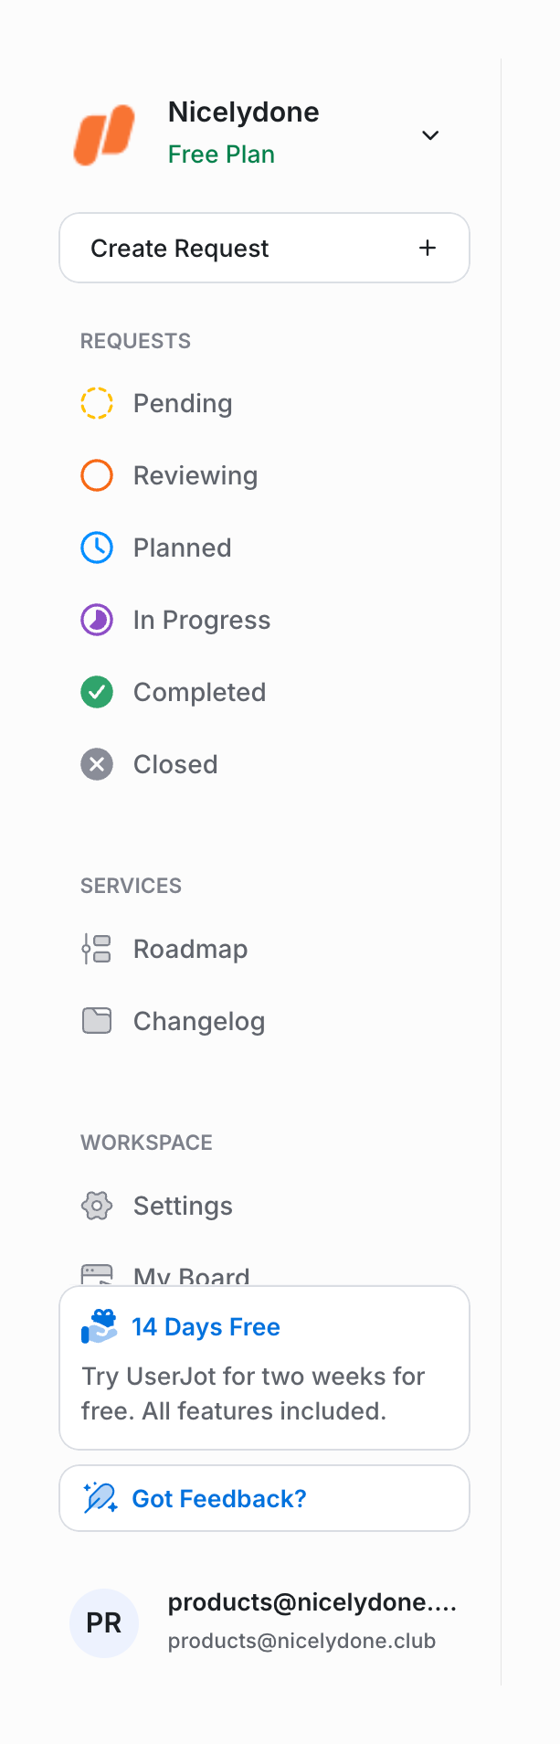Click the Planned clock icon
This screenshot has height=1744, width=560.
[x=96, y=547]
